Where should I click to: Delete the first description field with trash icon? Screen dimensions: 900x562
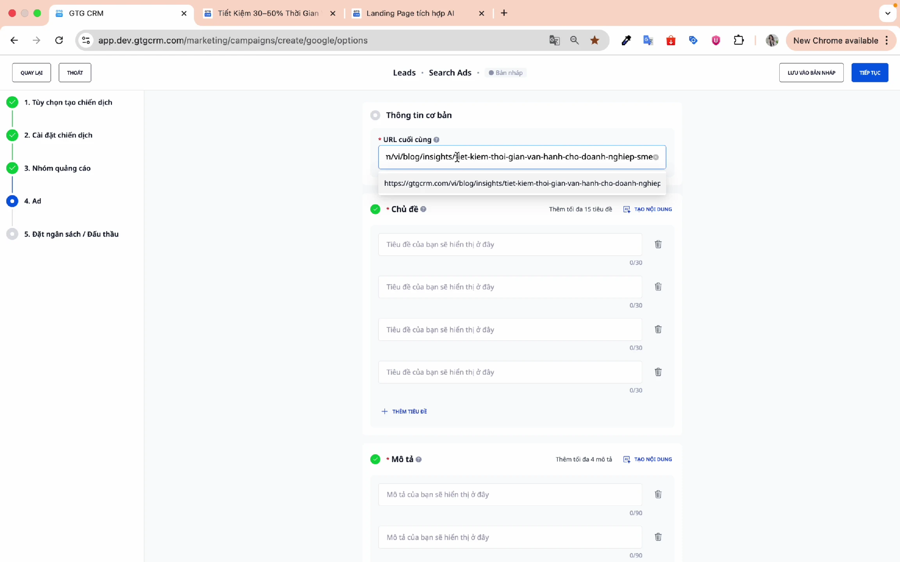coord(658,494)
